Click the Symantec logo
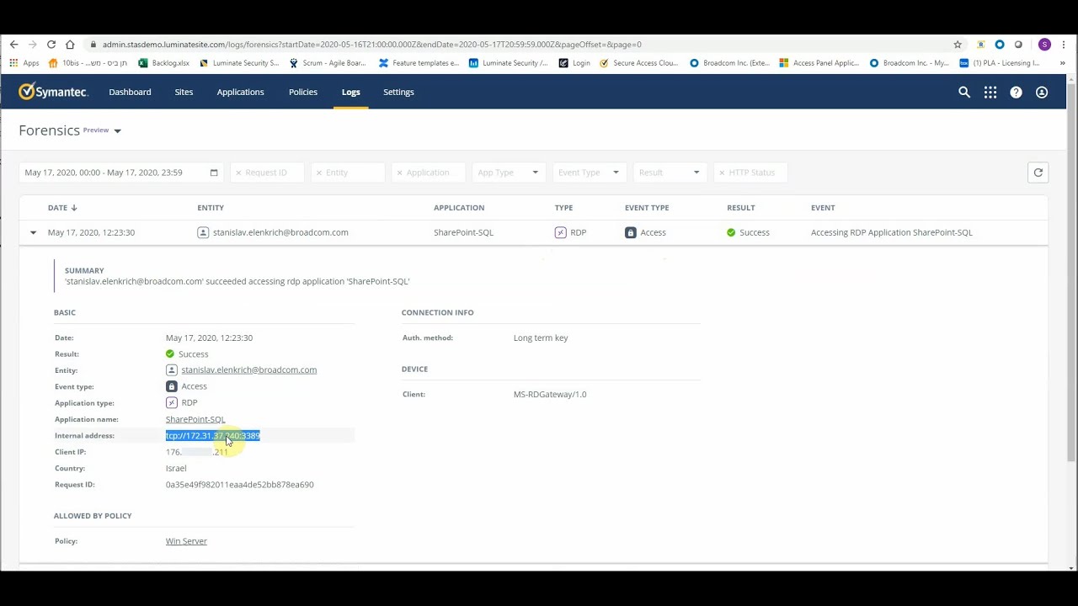 pos(53,92)
